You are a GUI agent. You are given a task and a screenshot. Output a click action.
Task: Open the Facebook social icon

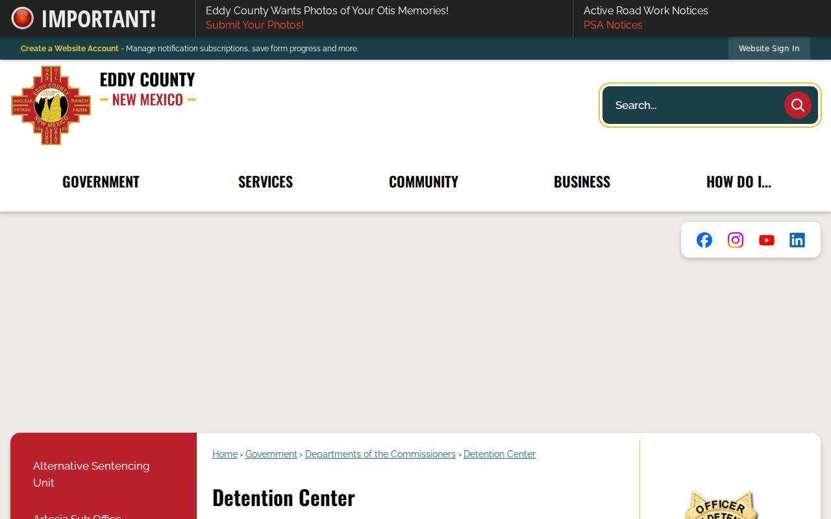click(704, 240)
